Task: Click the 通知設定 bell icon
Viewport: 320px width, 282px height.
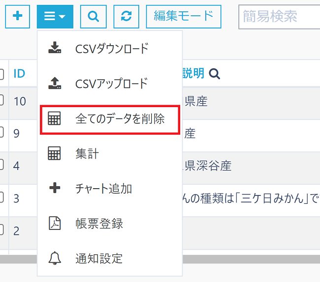Action: pyautogui.click(x=55, y=258)
